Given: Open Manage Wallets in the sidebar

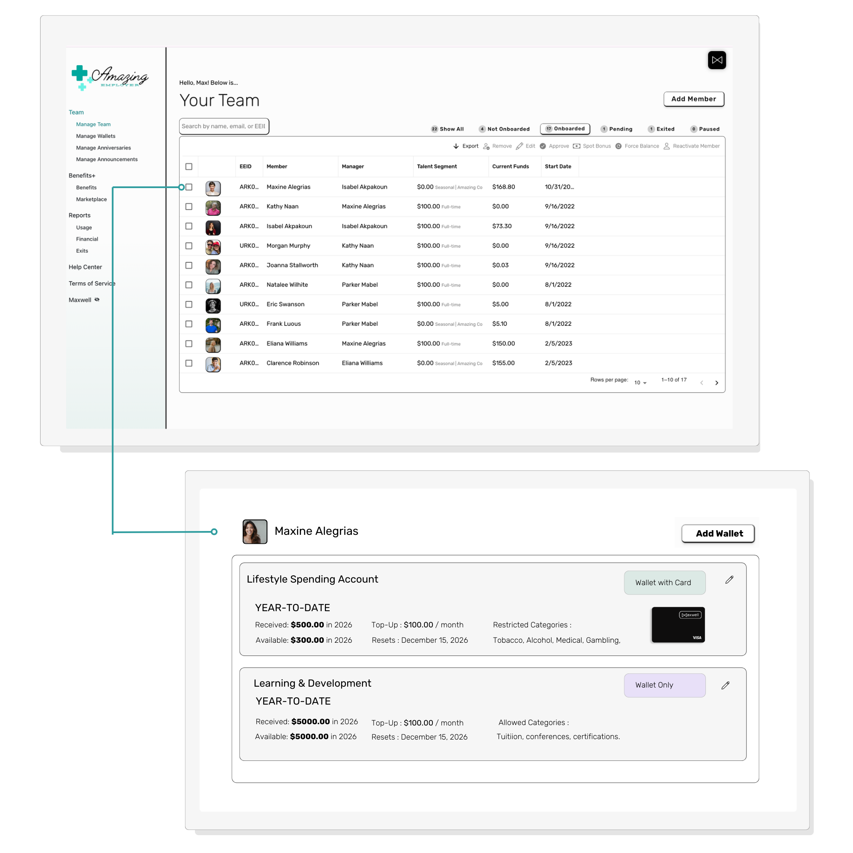Looking at the screenshot, I should (x=96, y=136).
